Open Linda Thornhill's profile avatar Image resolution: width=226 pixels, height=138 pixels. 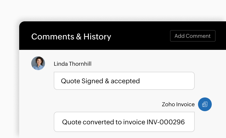(x=38, y=63)
